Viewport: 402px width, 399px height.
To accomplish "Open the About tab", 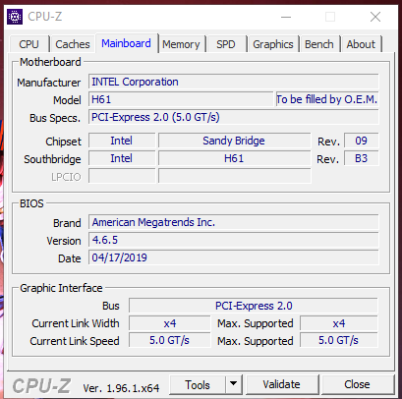I will coord(361,44).
